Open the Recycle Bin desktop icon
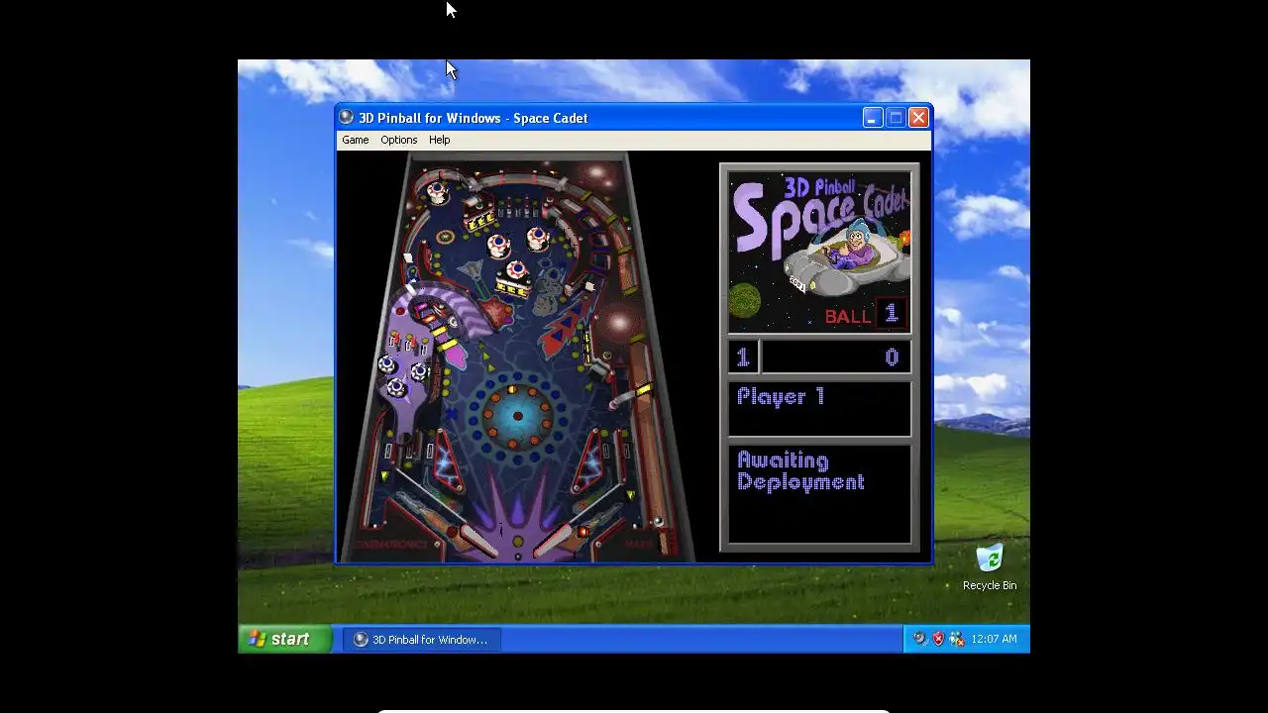This screenshot has width=1268, height=713. 989,567
